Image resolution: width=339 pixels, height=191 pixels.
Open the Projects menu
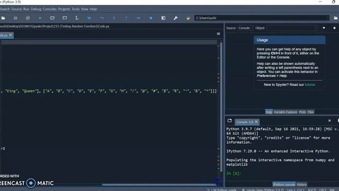click(64, 9)
